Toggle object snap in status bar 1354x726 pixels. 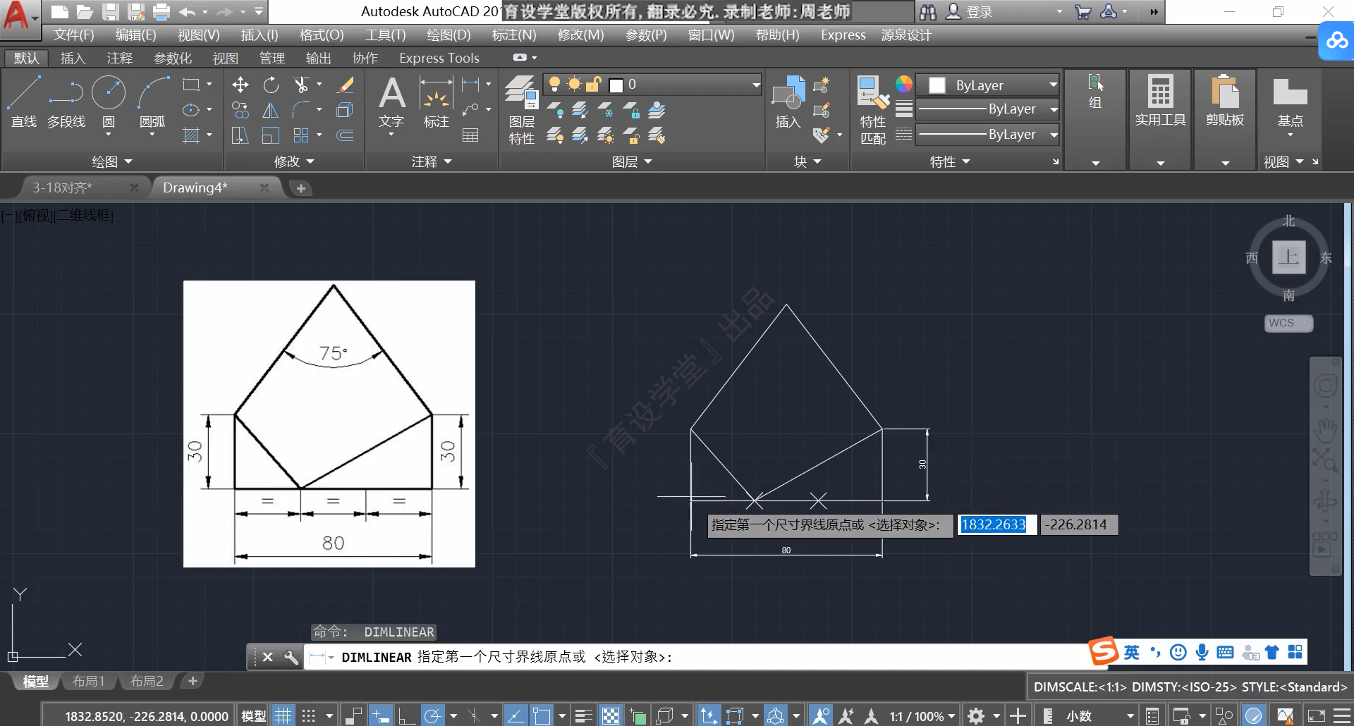pyautogui.click(x=542, y=716)
